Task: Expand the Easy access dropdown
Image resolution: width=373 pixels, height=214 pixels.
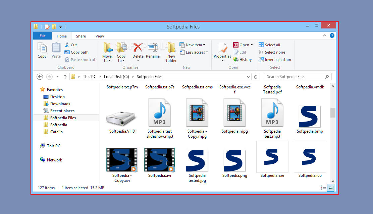Action: pyautogui.click(x=194, y=52)
